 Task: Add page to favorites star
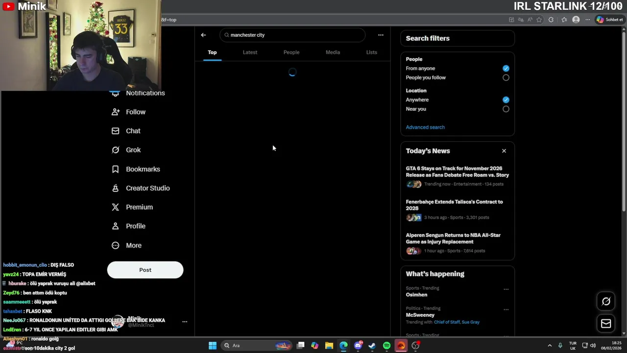point(539,20)
